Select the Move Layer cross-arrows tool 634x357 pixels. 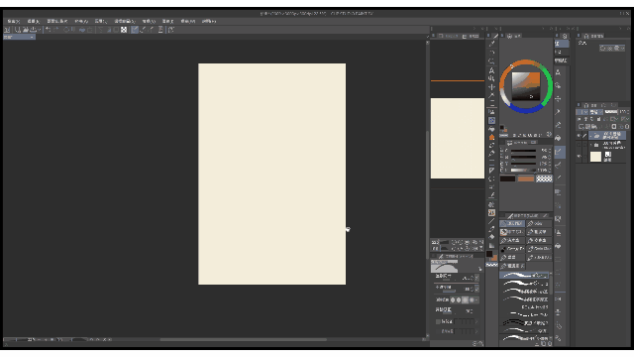[x=491, y=87]
